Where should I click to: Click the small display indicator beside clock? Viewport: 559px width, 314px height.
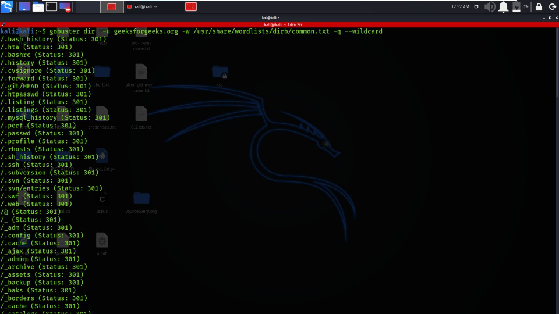pyautogui.click(x=476, y=7)
